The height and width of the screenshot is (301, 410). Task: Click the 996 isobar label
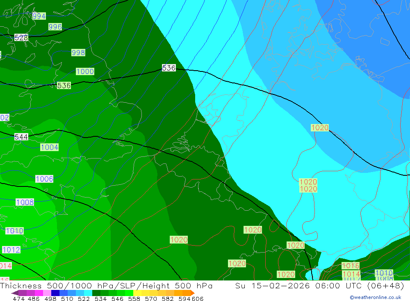55,27
